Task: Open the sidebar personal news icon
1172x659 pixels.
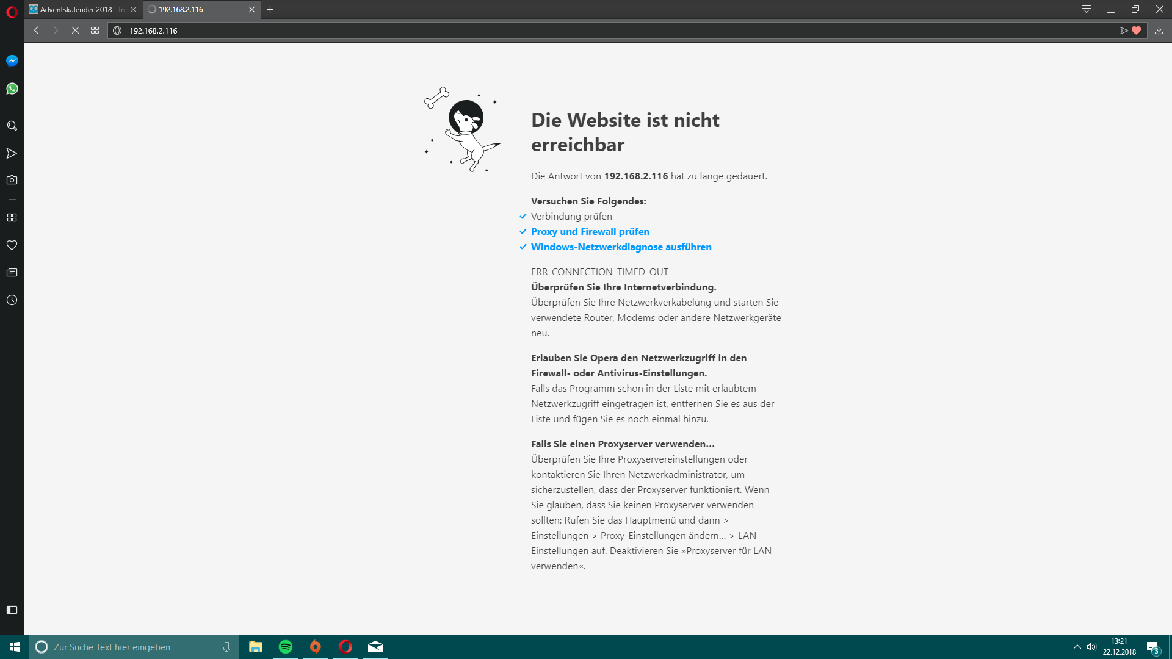Action: [12, 273]
